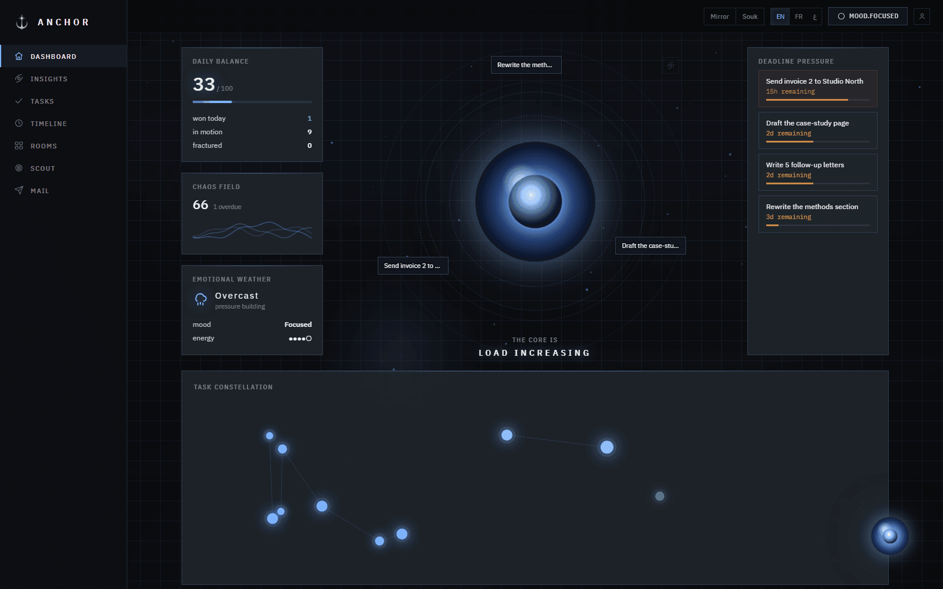Open Timeline via its clock icon
This screenshot has width=943, height=589.
(19, 124)
